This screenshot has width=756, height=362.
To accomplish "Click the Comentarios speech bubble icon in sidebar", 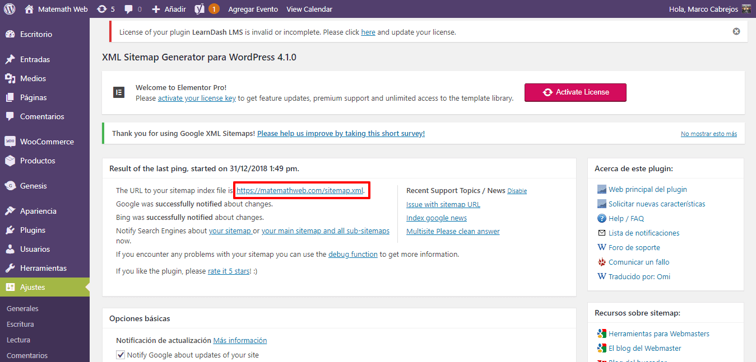I will tap(10, 116).
